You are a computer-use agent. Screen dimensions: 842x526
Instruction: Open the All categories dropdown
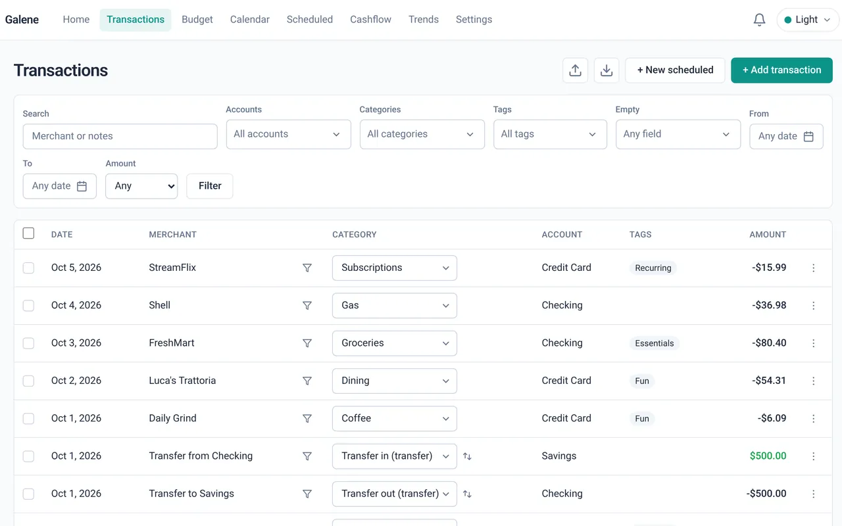tap(422, 134)
